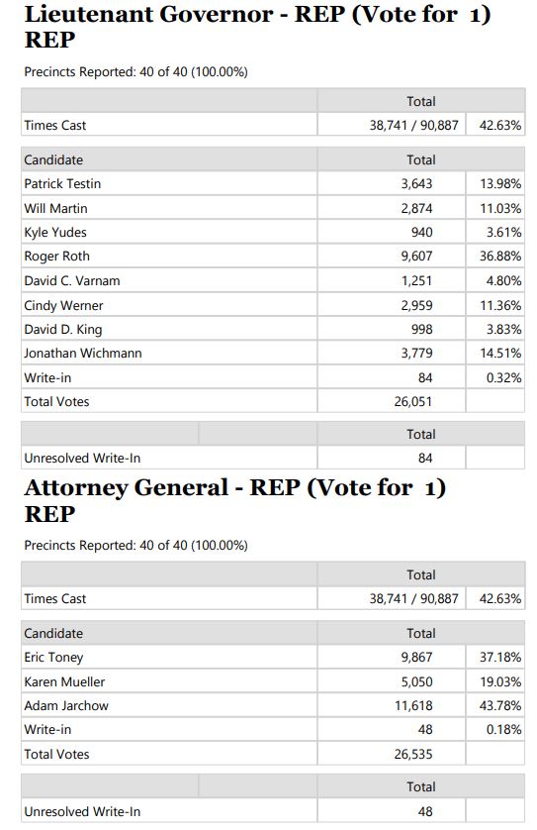Viewport: 537px width, 830px height.
Task: Select the David C. Varnam name
Action: (x=72, y=280)
